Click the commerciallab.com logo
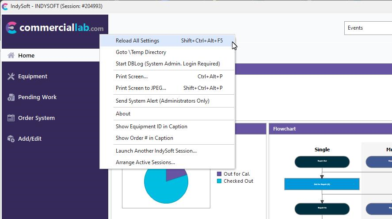 tap(55, 28)
